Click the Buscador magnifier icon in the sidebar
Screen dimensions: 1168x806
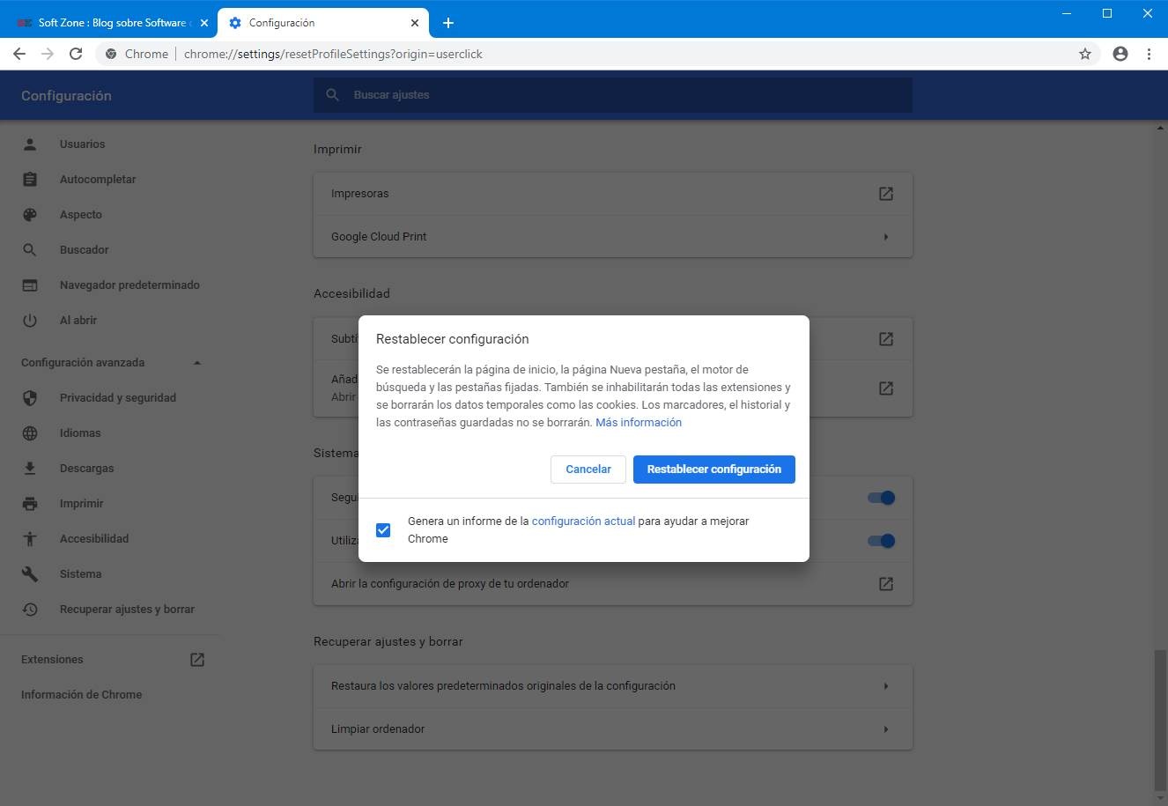tap(30, 249)
